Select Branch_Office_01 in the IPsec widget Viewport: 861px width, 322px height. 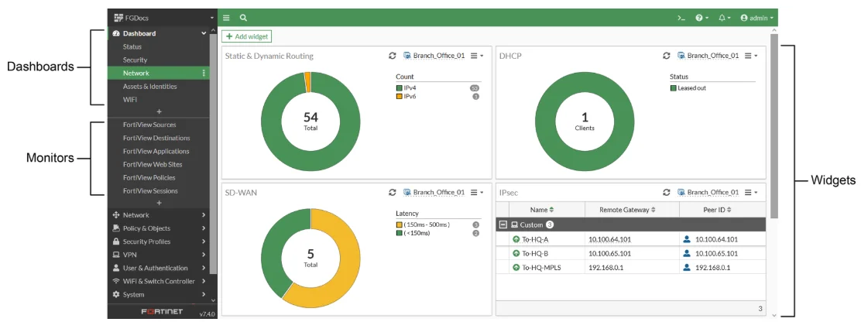coord(708,192)
